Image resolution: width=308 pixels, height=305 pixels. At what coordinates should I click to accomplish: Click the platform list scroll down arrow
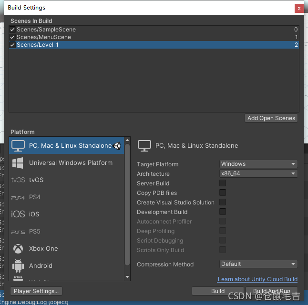[x=127, y=277]
